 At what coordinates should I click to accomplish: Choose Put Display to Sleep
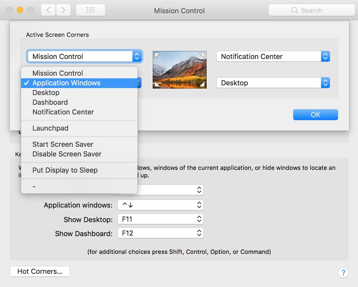(x=65, y=170)
